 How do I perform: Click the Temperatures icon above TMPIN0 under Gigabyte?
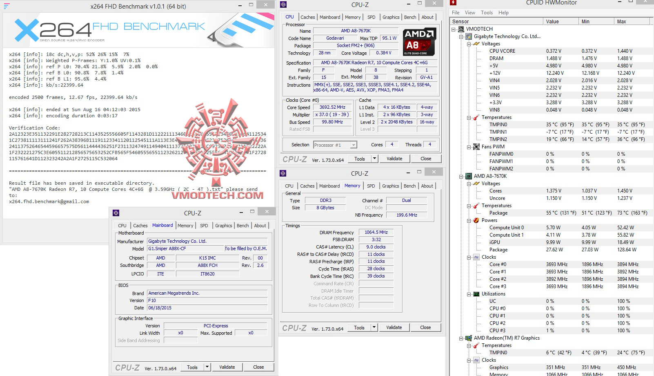click(x=476, y=117)
